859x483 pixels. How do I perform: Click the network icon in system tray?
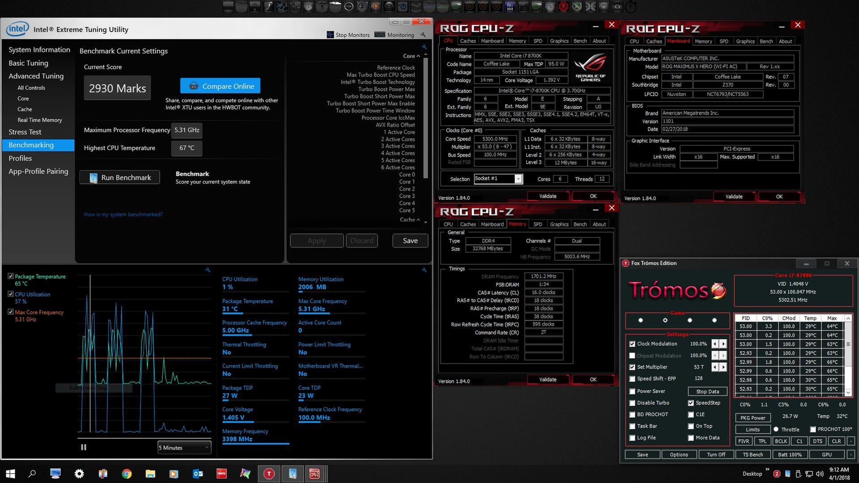809,474
